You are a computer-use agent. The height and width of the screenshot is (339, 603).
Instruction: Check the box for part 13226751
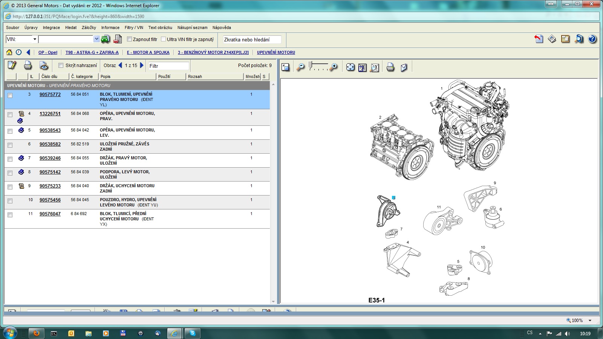[x=10, y=115]
